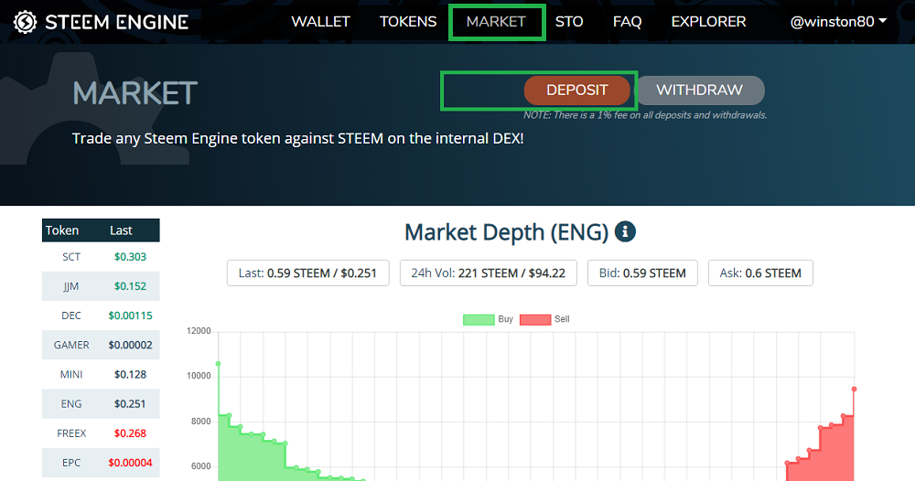Select the EPC token row
This screenshot has width=915, height=481.
click(x=101, y=463)
